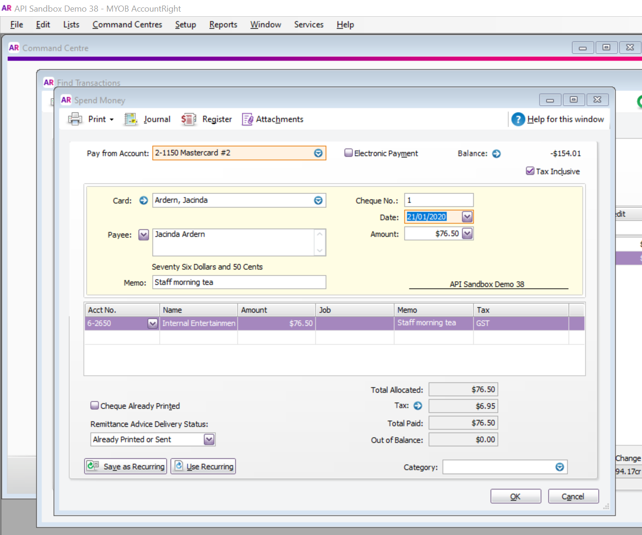Restore the Command Centre window
642x535 pixels.
pyautogui.click(x=606, y=47)
